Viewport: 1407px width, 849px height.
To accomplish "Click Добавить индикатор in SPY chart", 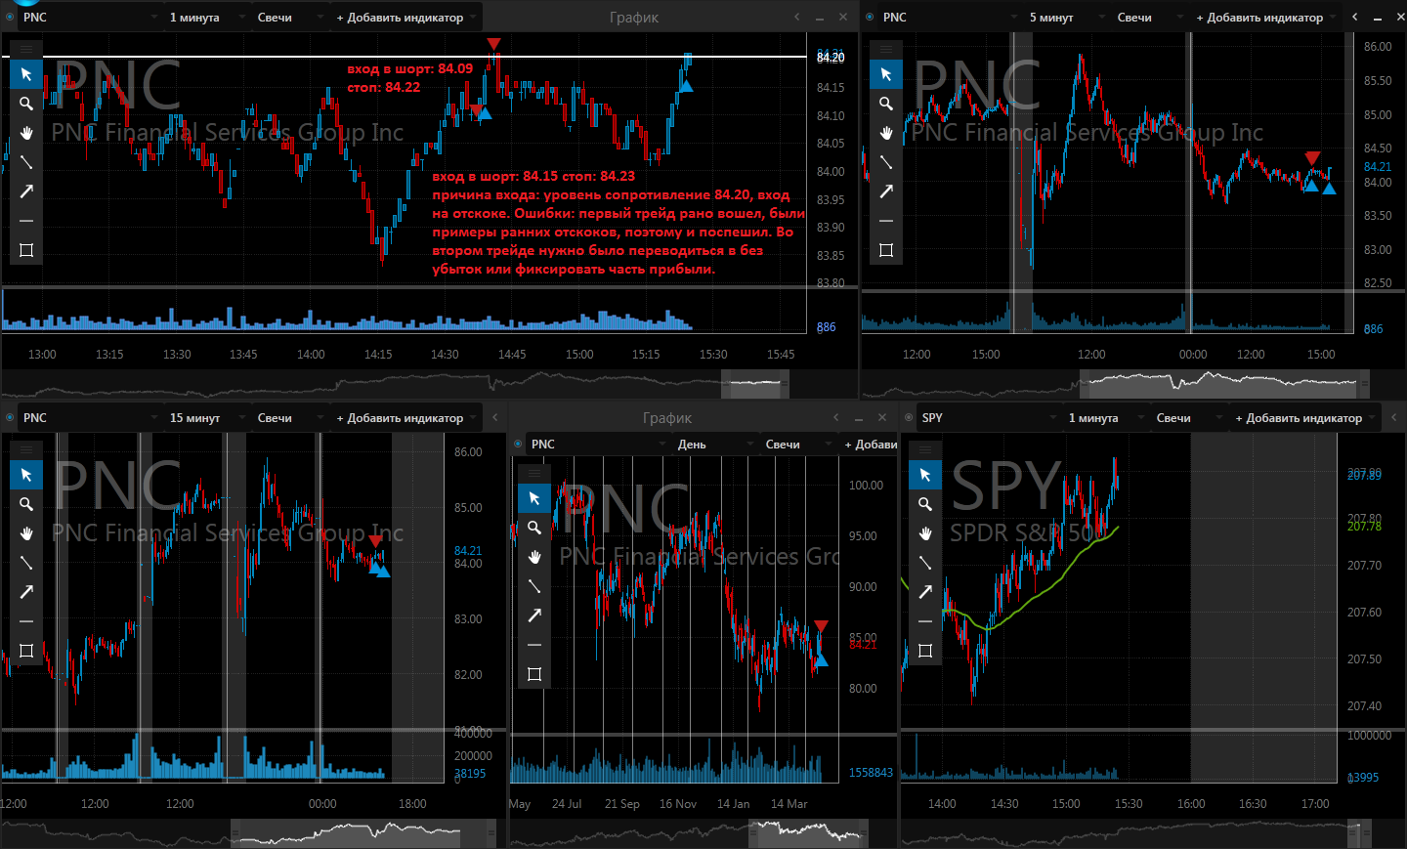I will coord(1300,417).
